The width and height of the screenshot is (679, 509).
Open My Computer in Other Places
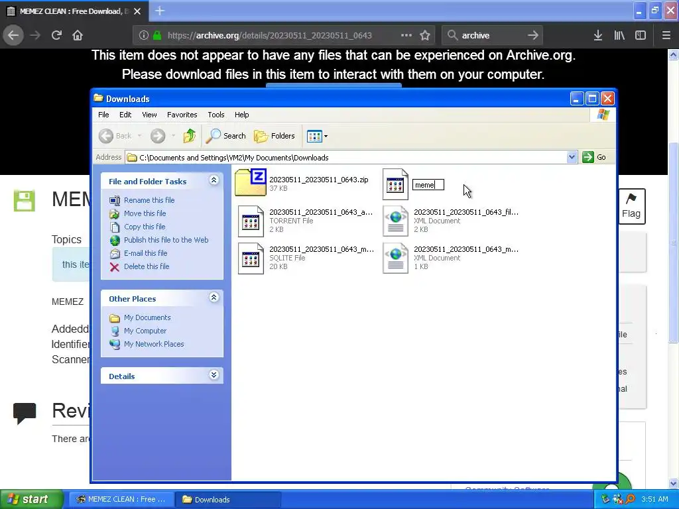(x=145, y=331)
